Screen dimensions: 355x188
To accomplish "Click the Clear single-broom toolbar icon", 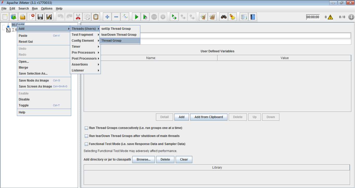I will click(x=203, y=17).
